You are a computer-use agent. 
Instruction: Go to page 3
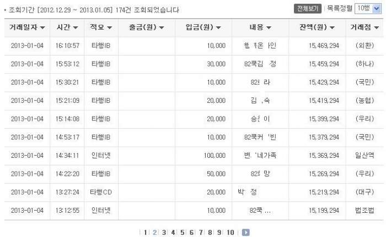[164, 233]
